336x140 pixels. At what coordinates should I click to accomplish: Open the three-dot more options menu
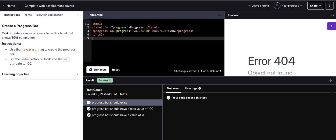coord(329,6)
